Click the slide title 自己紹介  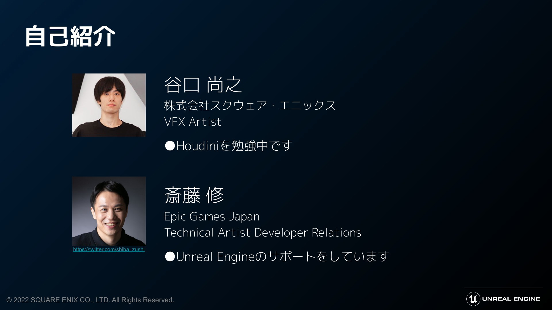coord(70,36)
